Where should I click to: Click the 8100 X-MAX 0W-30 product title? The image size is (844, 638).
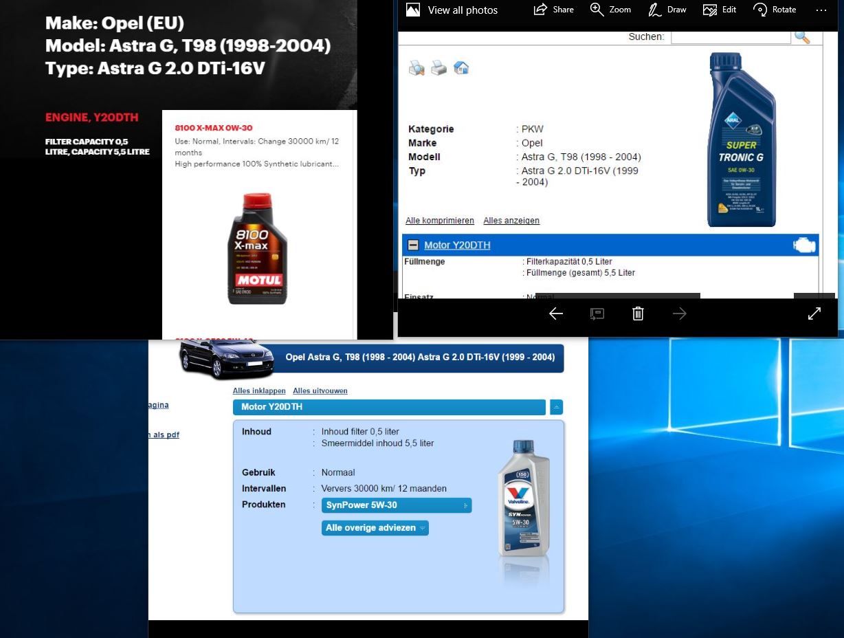coord(214,128)
